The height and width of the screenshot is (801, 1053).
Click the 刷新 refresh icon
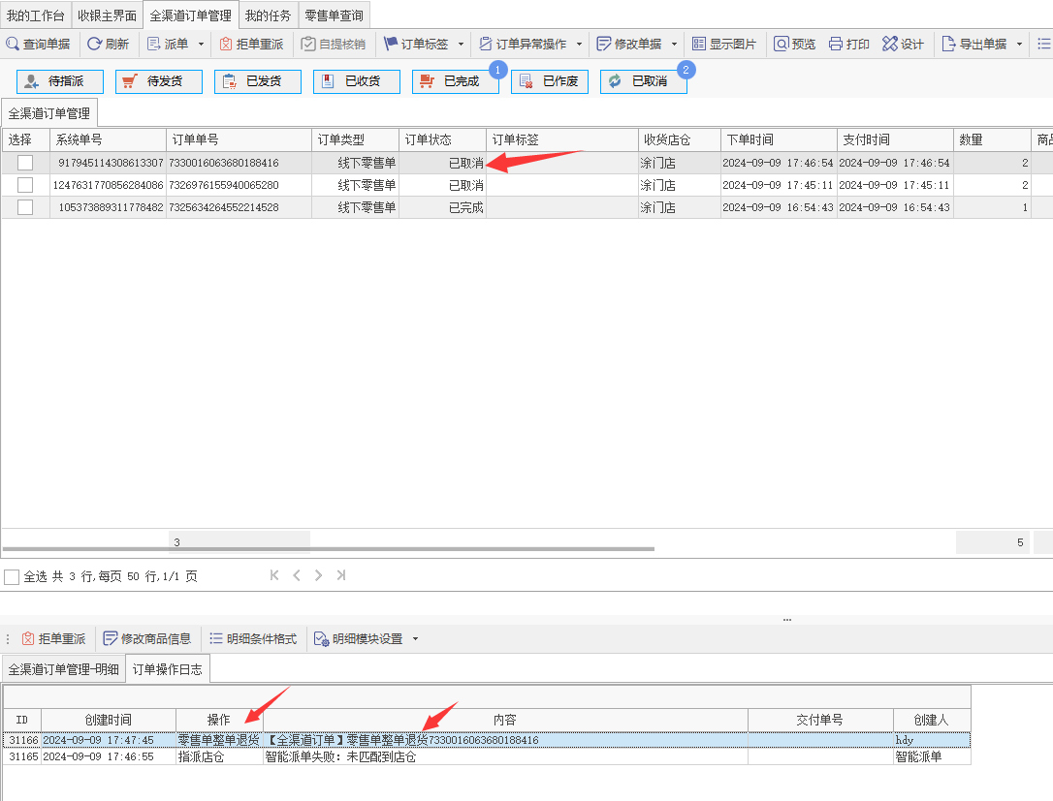tap(95, 44)
